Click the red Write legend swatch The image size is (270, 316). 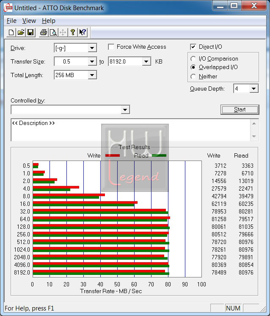click(113, 155)
